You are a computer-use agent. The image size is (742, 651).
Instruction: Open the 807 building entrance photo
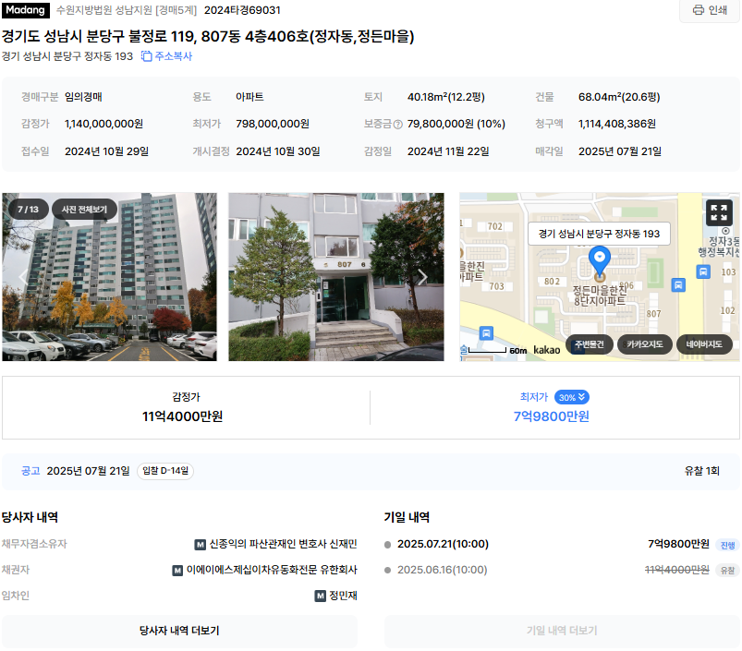pos(336,277)
